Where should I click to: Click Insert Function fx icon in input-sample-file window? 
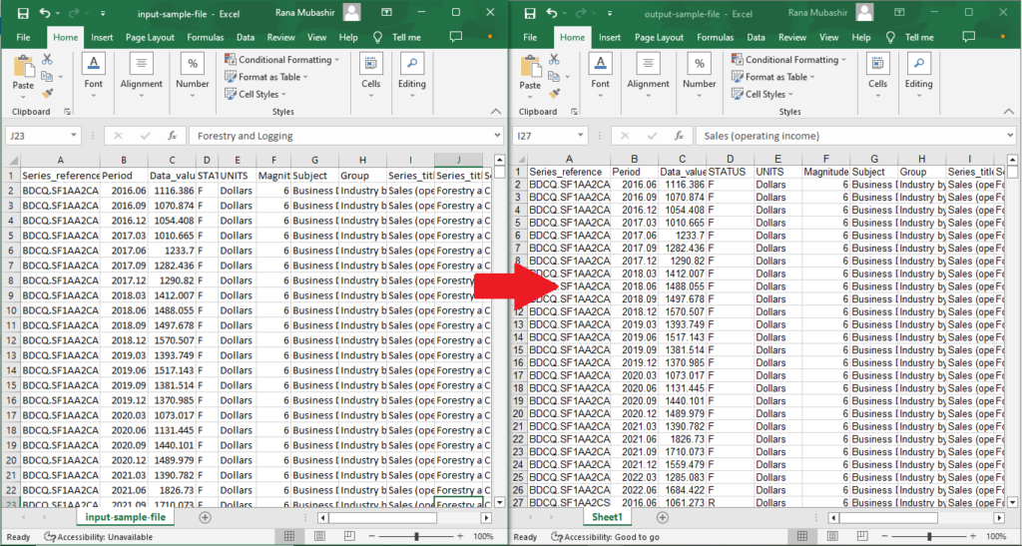click(172, 136)
